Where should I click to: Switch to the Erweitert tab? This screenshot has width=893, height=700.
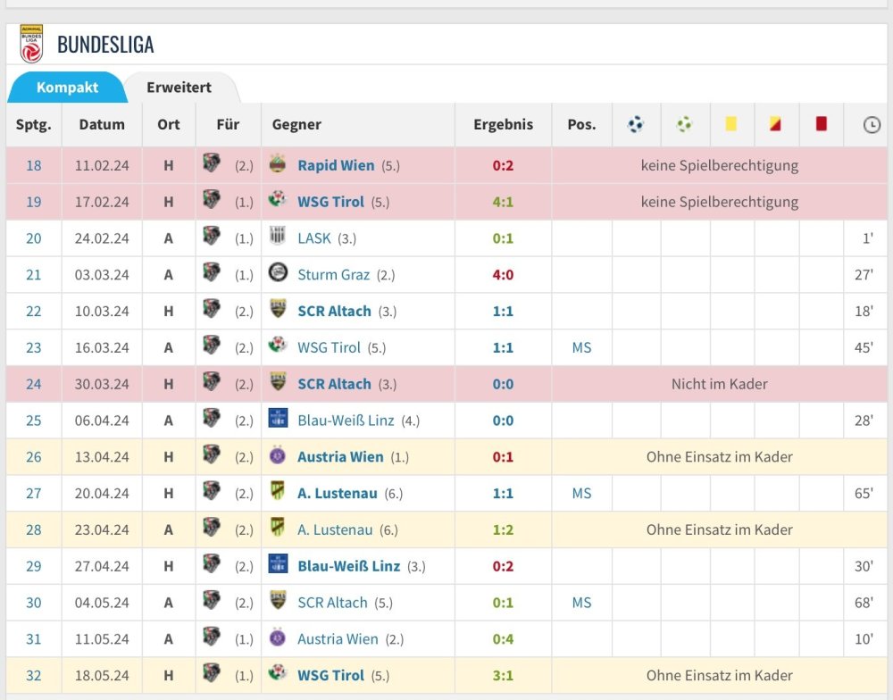[x=179, y=87]
